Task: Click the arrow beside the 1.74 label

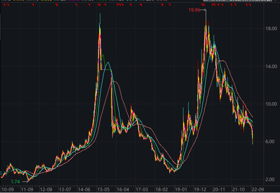Action: tap(25, 182)
